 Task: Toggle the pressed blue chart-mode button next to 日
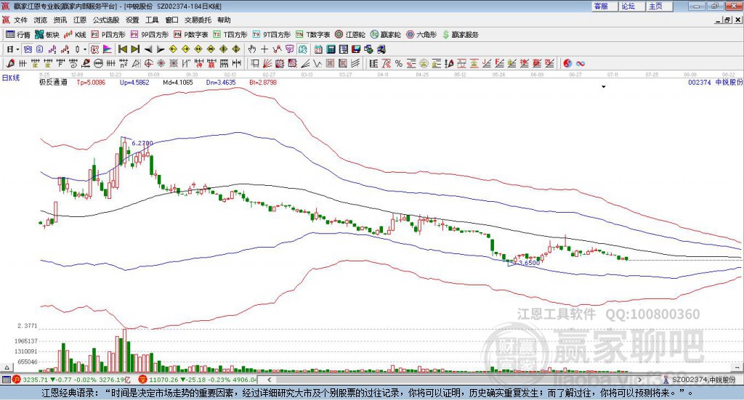pos(28,49)
